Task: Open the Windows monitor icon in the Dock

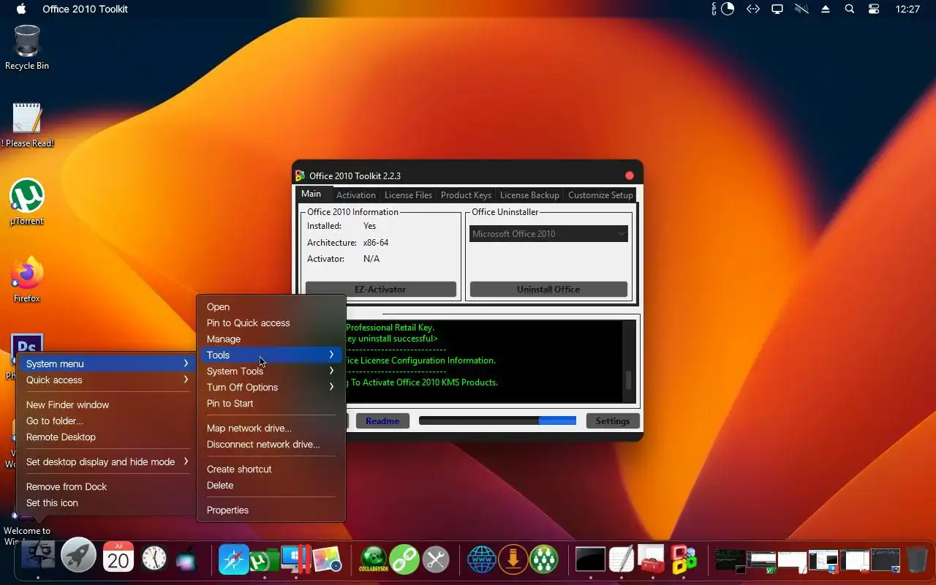Action: pos(295,559)
